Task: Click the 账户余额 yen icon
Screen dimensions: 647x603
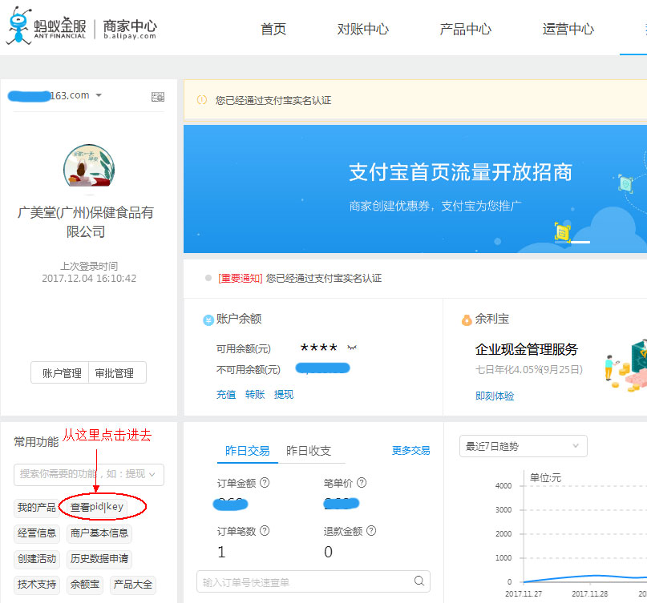Action: point(208,320)
